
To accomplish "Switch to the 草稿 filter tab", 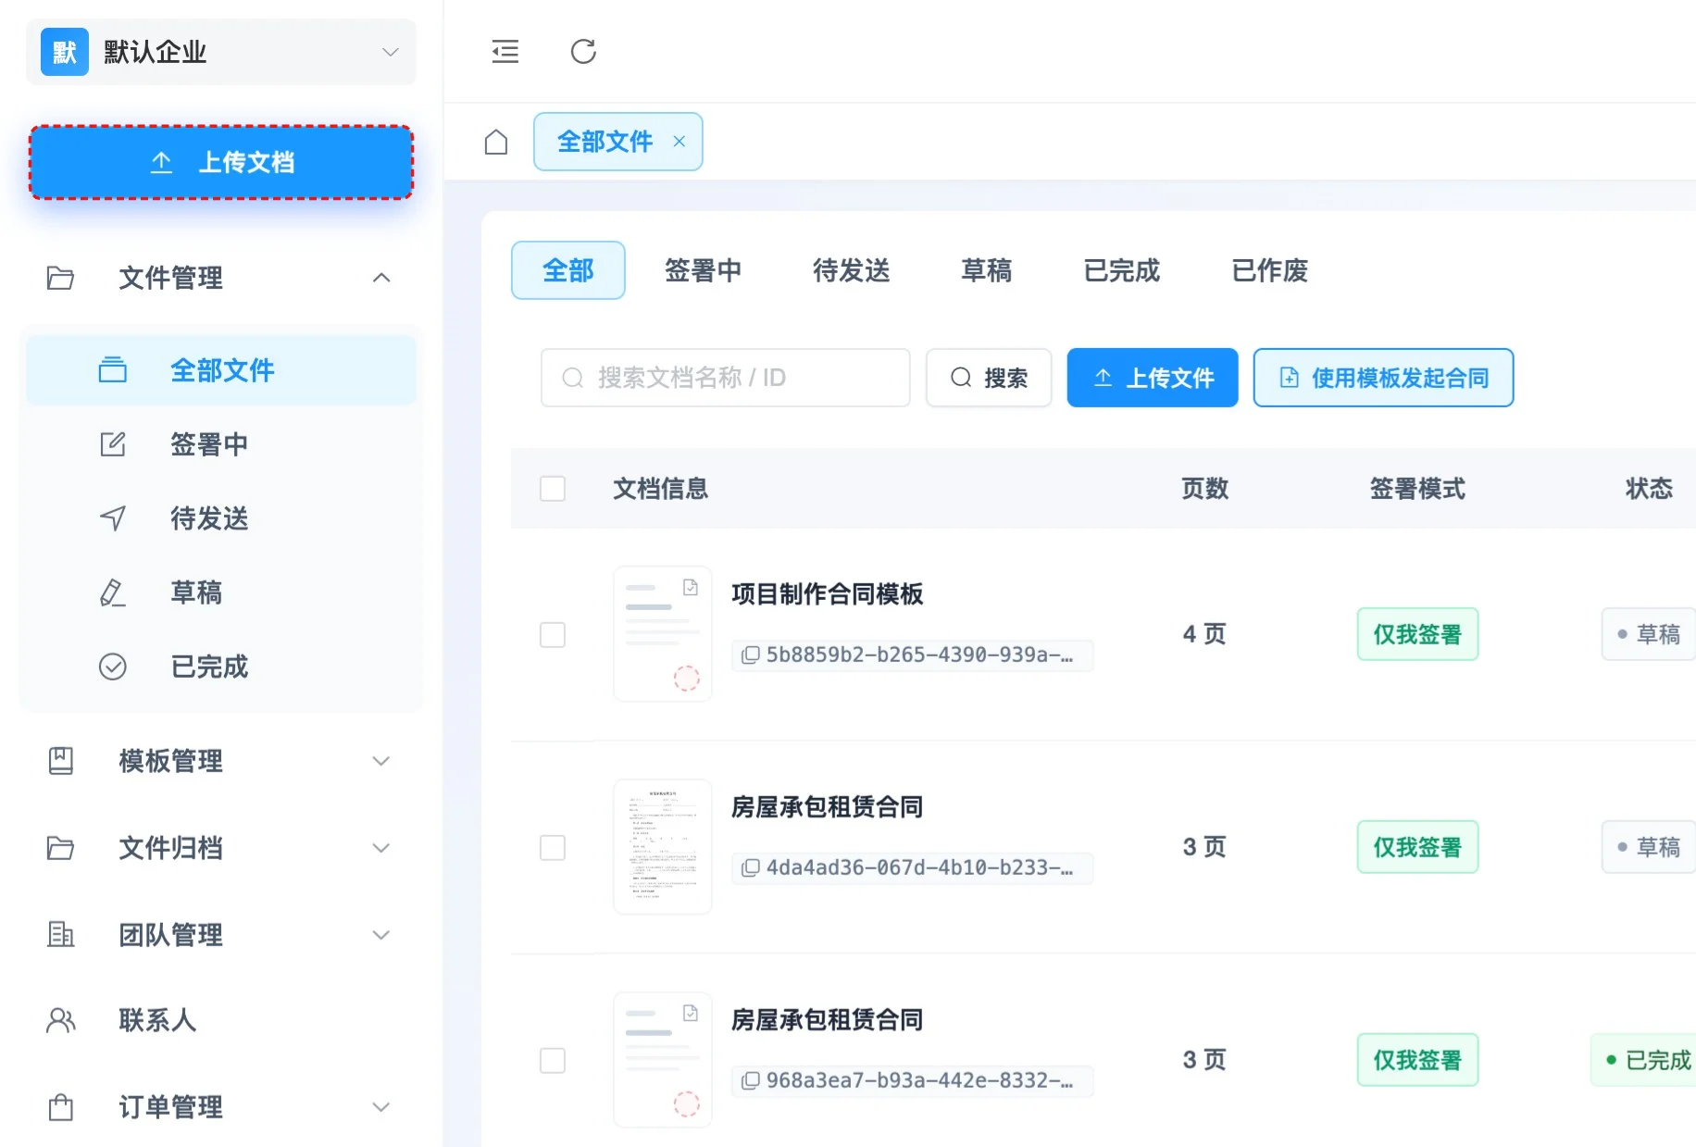I will point(987,270).
